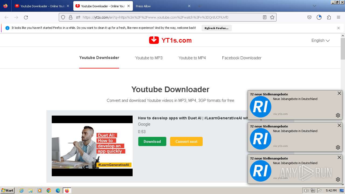Screen dimensions: 345x194
Task: Click the padlock site security icon
Action: coord(71,17)
